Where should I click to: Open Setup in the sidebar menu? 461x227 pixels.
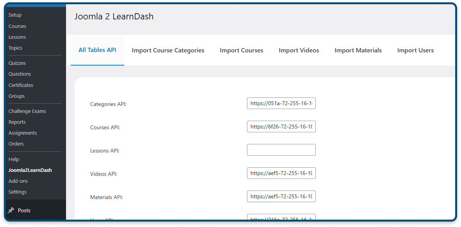15,15
